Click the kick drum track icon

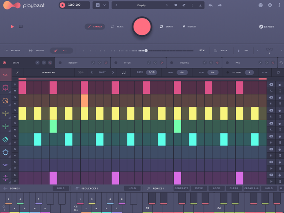coord(6,88)
